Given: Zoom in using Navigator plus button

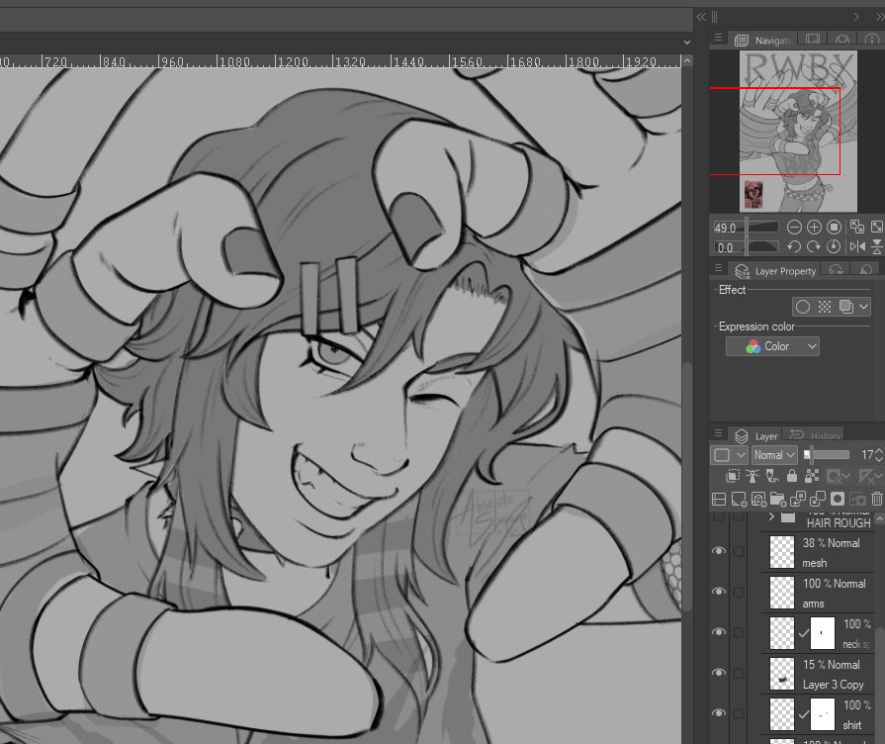Looking at the screenshot, I should (x=814, y=228).
